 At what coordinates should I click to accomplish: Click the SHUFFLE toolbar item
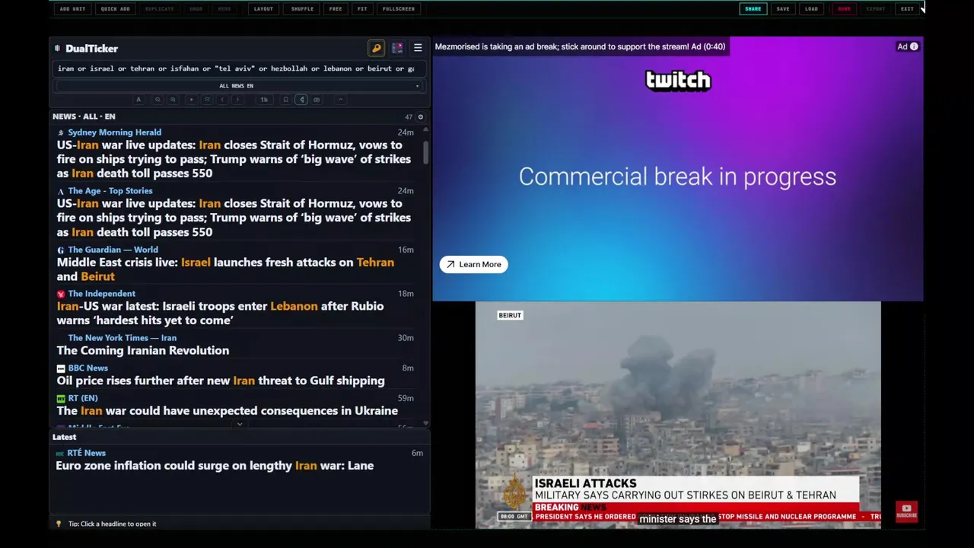(302, 9)
